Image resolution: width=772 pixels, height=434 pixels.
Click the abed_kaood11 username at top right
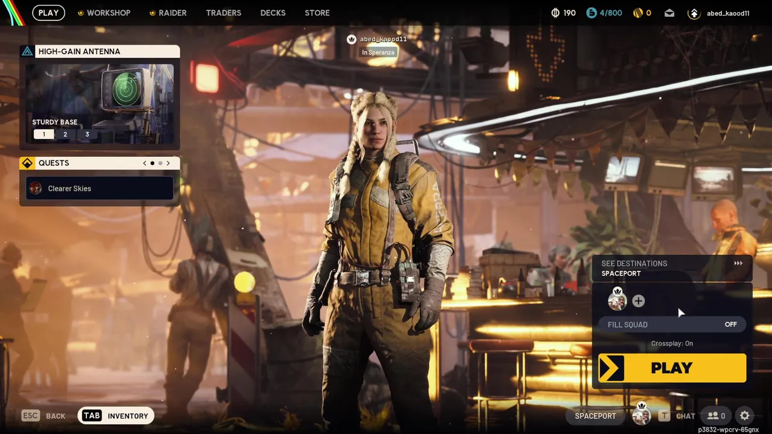pyautogui.click(x=728, y=13)
